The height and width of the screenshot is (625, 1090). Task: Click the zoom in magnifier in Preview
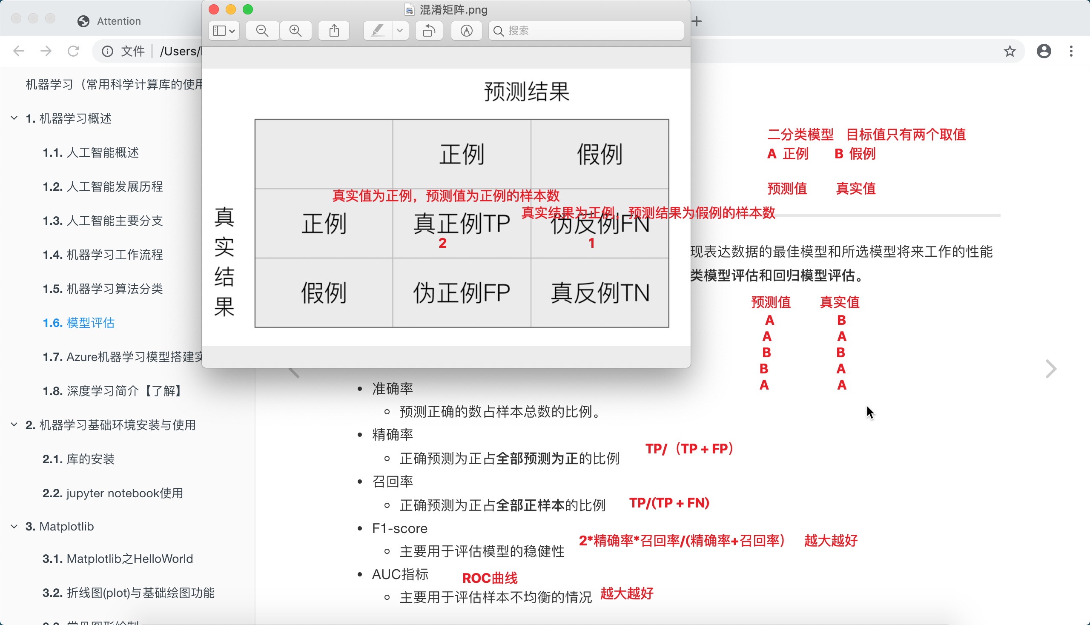(295, 31)
